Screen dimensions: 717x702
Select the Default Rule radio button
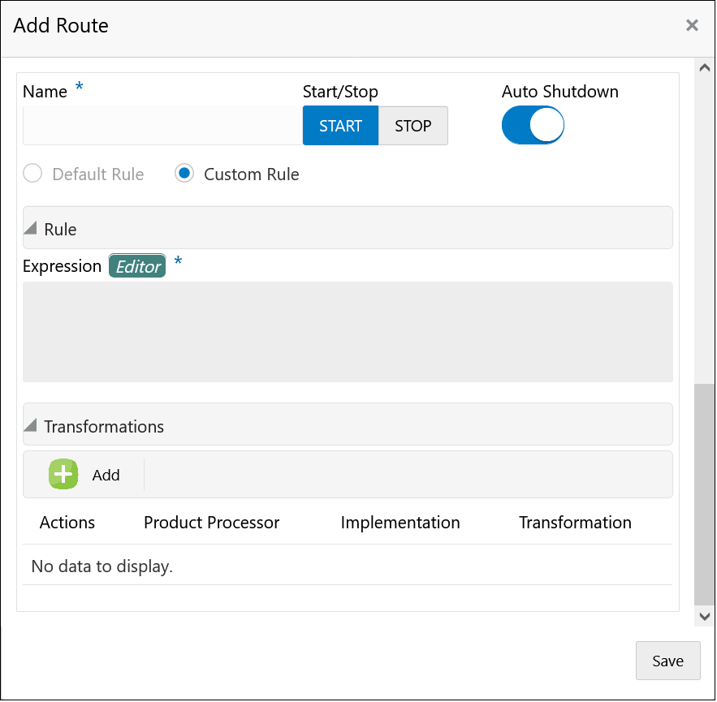tap(33, 174)
